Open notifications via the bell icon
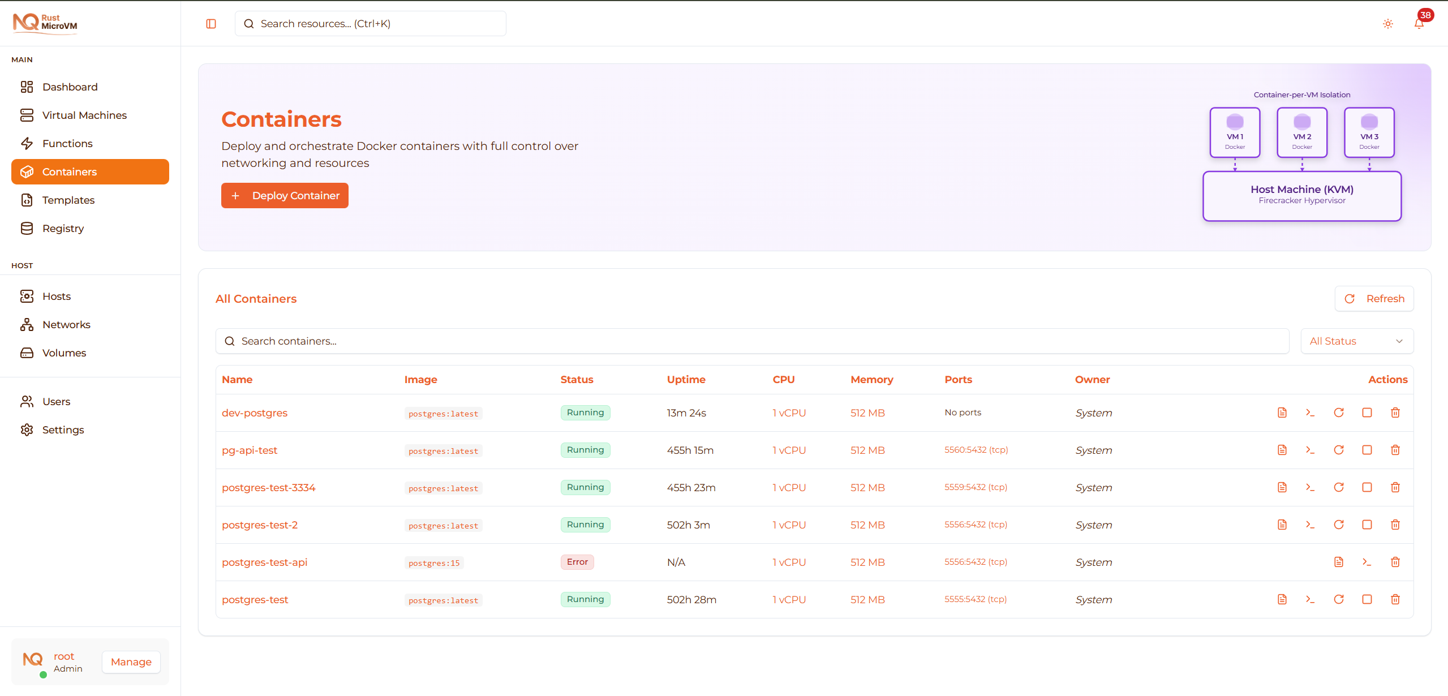The height and width of the screenshot is (696, 1448). [1420, 24]
